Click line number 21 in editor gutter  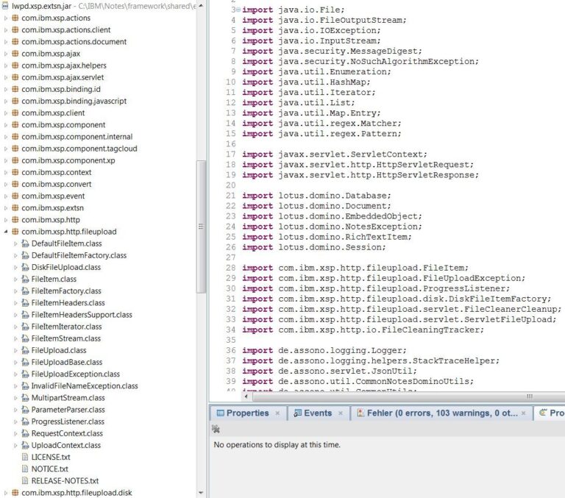230,196
